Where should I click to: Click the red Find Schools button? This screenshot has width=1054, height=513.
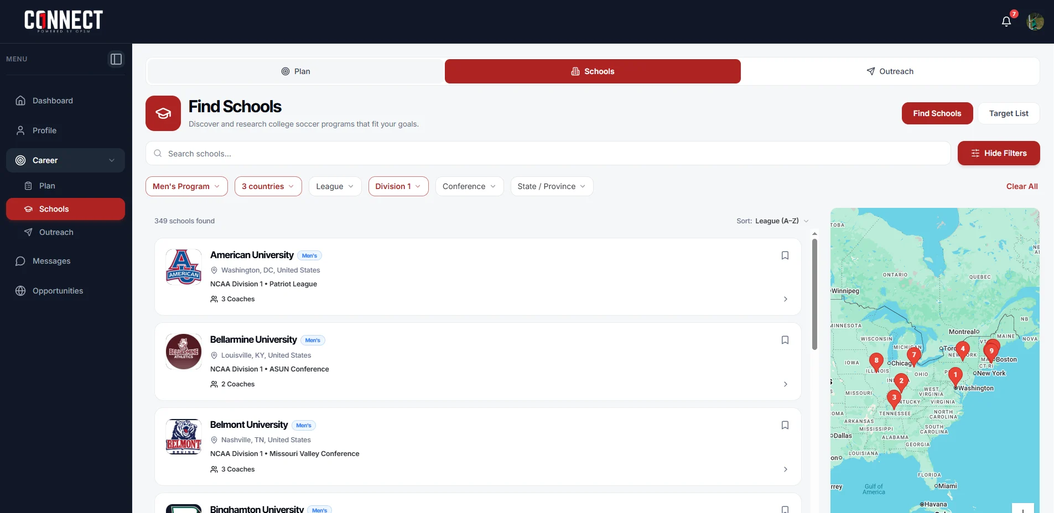point(937,113)
